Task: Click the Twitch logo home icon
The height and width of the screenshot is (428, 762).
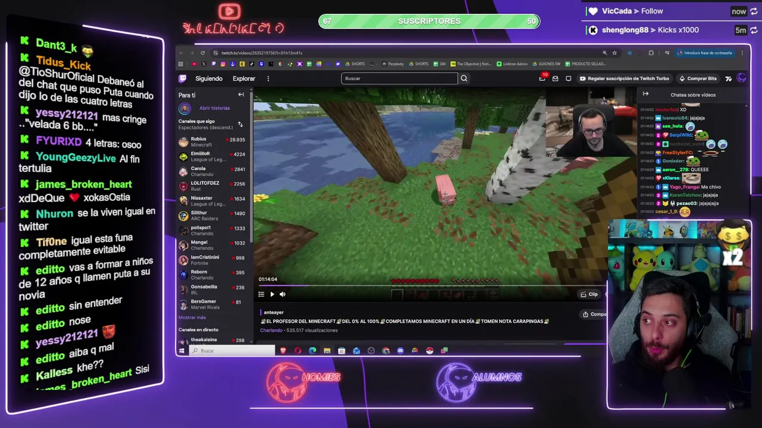Action: 183,78
